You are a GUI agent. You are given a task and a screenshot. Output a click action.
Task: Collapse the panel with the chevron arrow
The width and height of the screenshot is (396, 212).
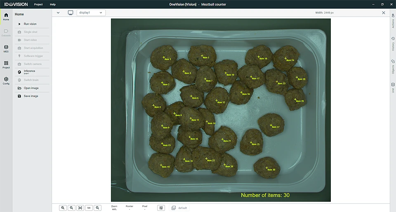[x=58, y=13]
